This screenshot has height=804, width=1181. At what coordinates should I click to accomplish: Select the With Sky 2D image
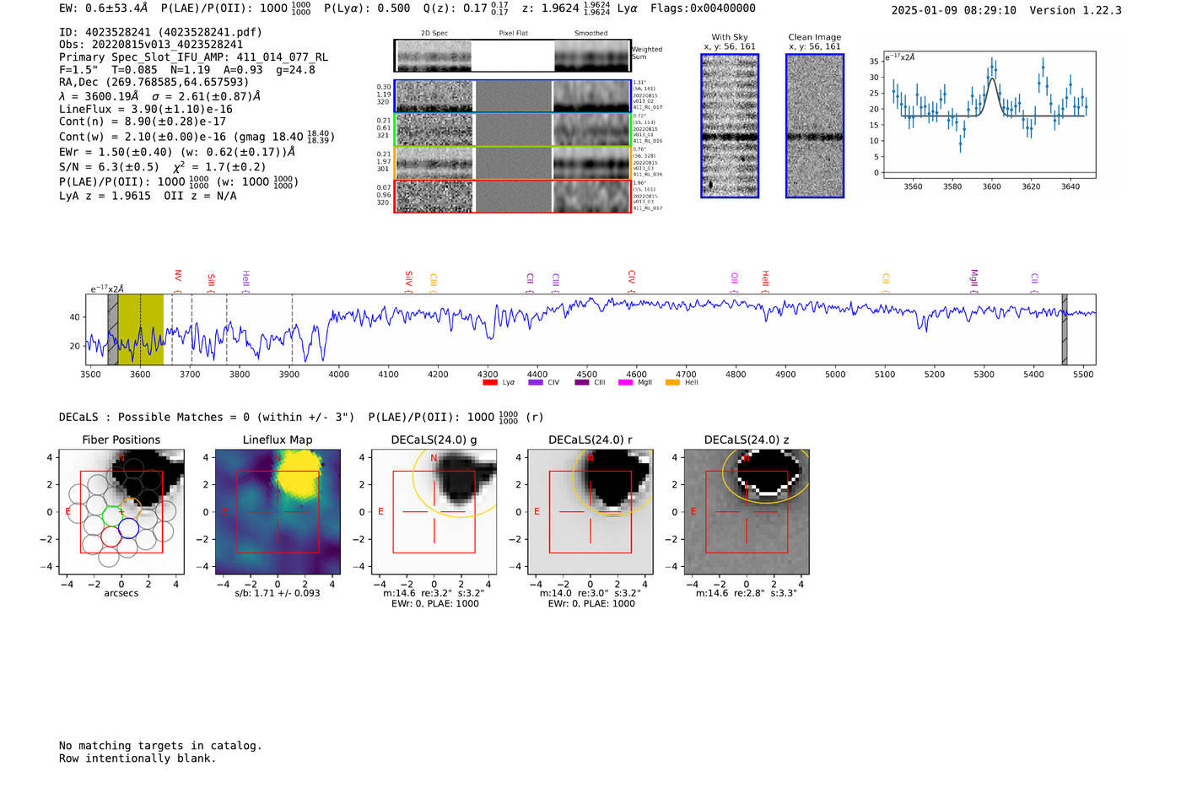click(x=730, y=126)
